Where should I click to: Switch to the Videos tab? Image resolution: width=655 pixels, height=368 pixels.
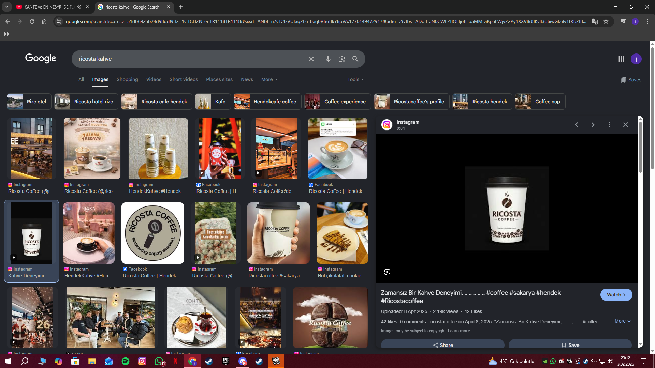point(154,79)
